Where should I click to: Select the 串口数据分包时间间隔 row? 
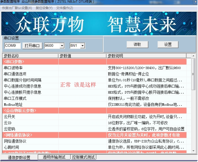[94, 80]
